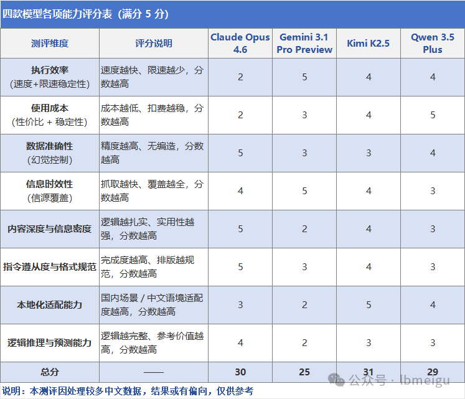Click description '逻辑越完整、参考价值越高'
This screenshot has width=465, height=399.
[152, 343]
